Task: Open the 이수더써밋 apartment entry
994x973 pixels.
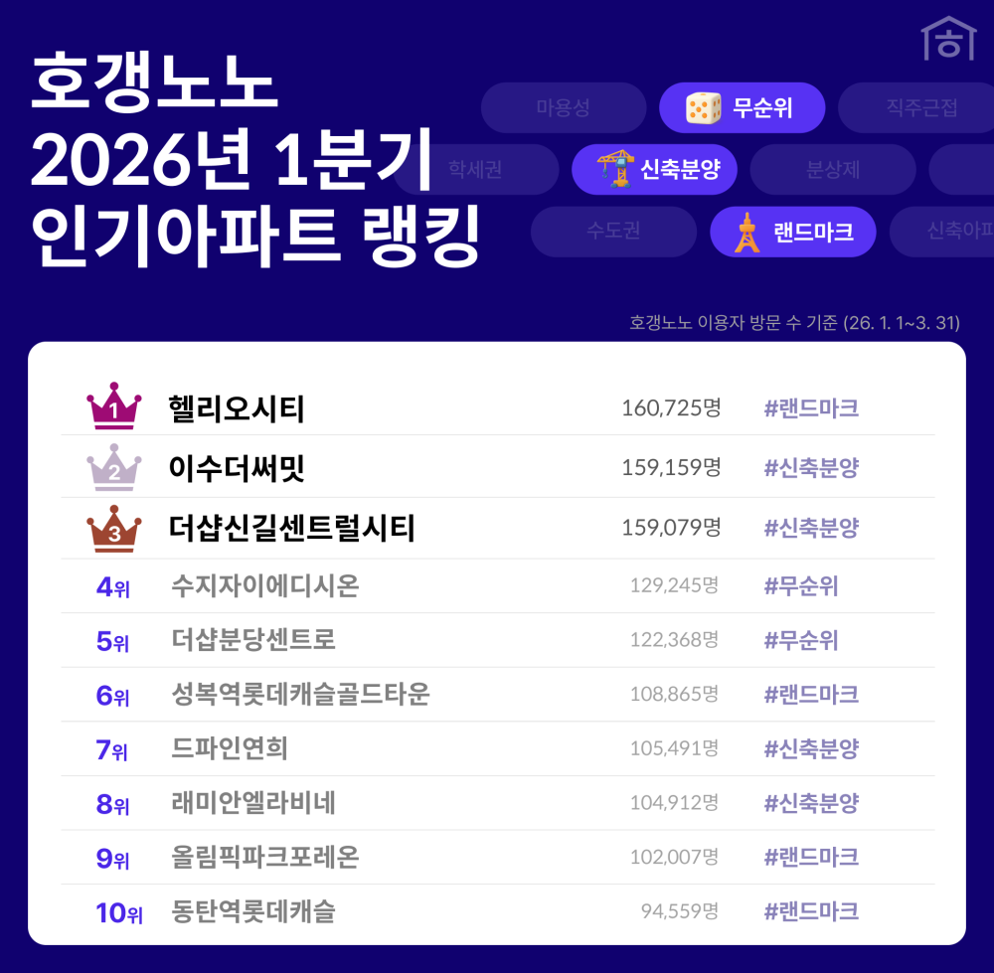Action: 237,469
